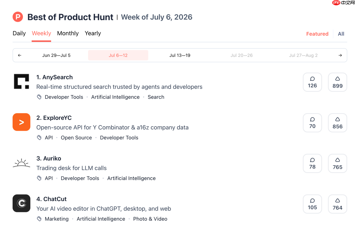
Task: Open Marketing tag under ChatCut
Action: point(57,219)
